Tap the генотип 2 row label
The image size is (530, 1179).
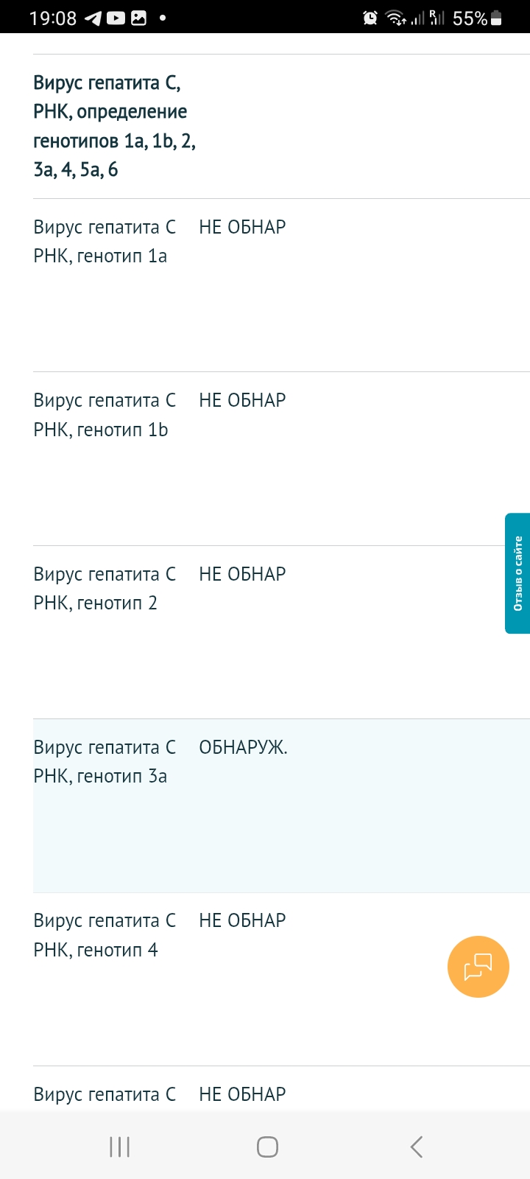click(105, 588)
